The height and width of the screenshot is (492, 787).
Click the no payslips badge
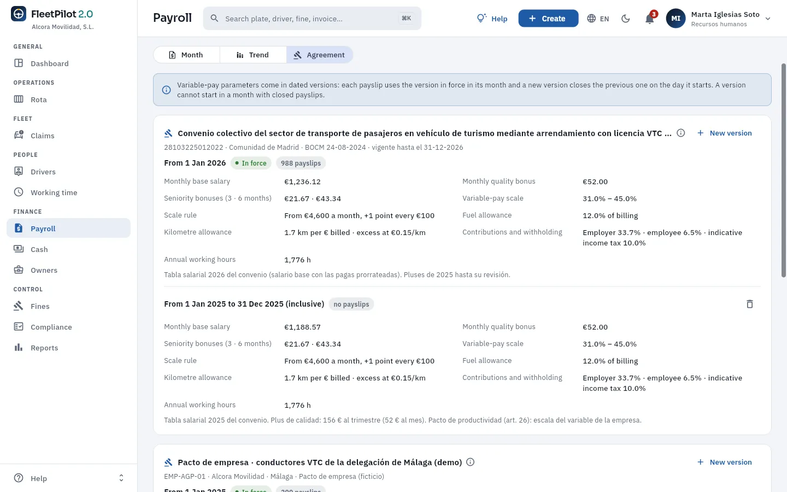pos(351,304)
